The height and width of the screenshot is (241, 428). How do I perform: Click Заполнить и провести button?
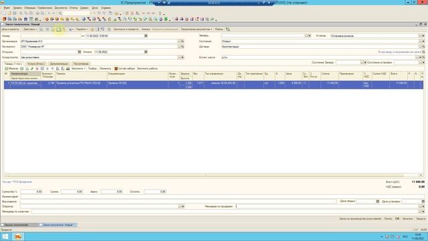click(126, 29)
